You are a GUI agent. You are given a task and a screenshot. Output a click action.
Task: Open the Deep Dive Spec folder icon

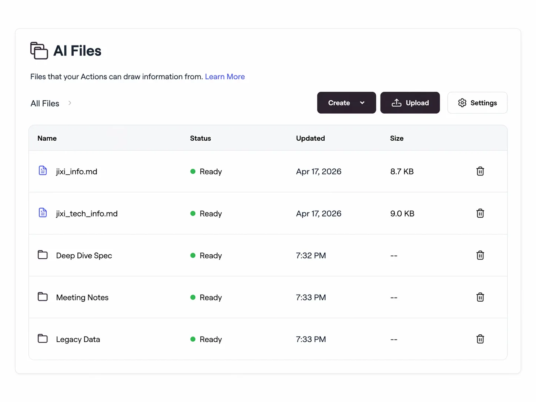click(43, 255)
